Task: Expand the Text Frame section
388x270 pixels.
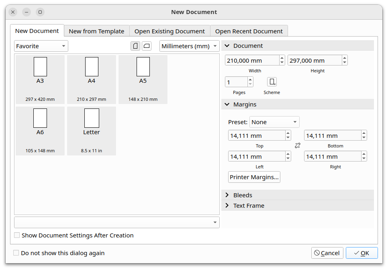Action: pyautogui.click(x=249, y=206)
